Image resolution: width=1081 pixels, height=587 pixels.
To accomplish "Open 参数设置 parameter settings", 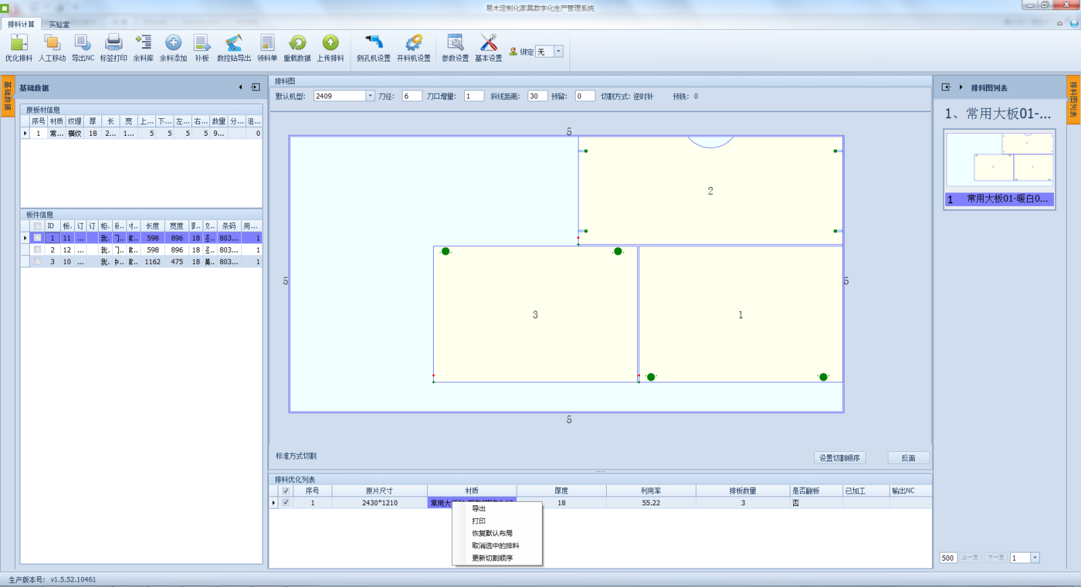I will [455, 49].
